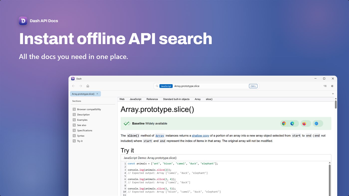The image size is (349, 196).
Task: Click the Baseline green checkmark icon
Action: [127, 123]
